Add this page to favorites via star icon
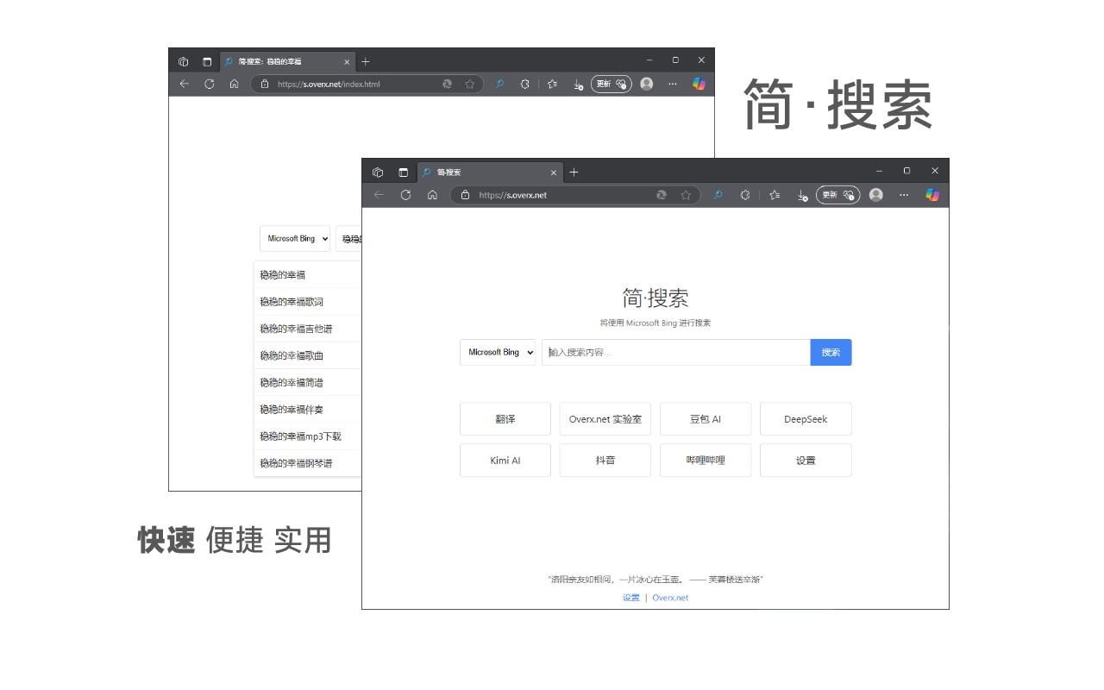 687,195
